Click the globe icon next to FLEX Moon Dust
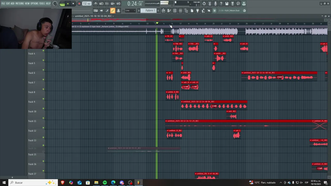This screenshot has width=331, height=186. coord(244,11)
